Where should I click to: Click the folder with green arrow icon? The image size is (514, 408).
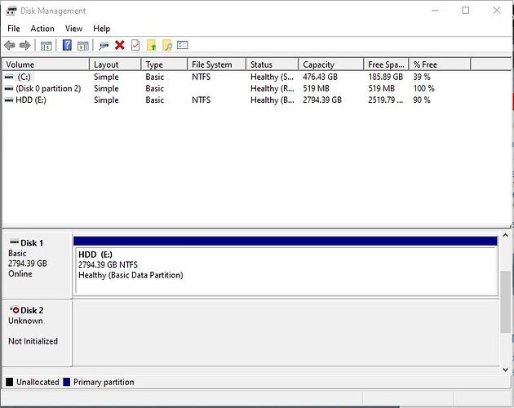pos(152,45)
